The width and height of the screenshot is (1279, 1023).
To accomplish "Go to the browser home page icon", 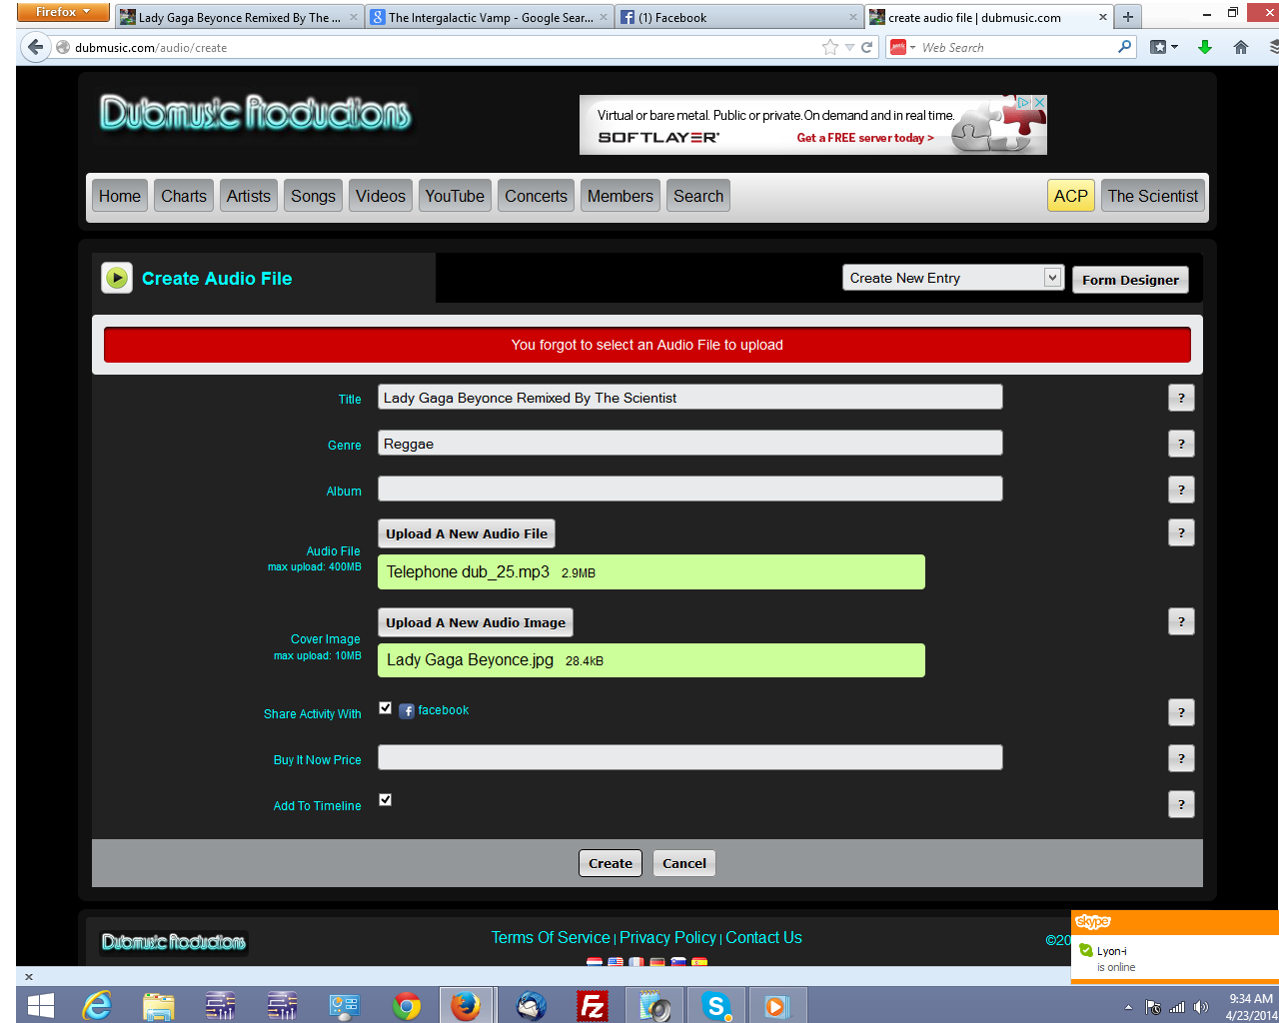I will (1241, 47).
